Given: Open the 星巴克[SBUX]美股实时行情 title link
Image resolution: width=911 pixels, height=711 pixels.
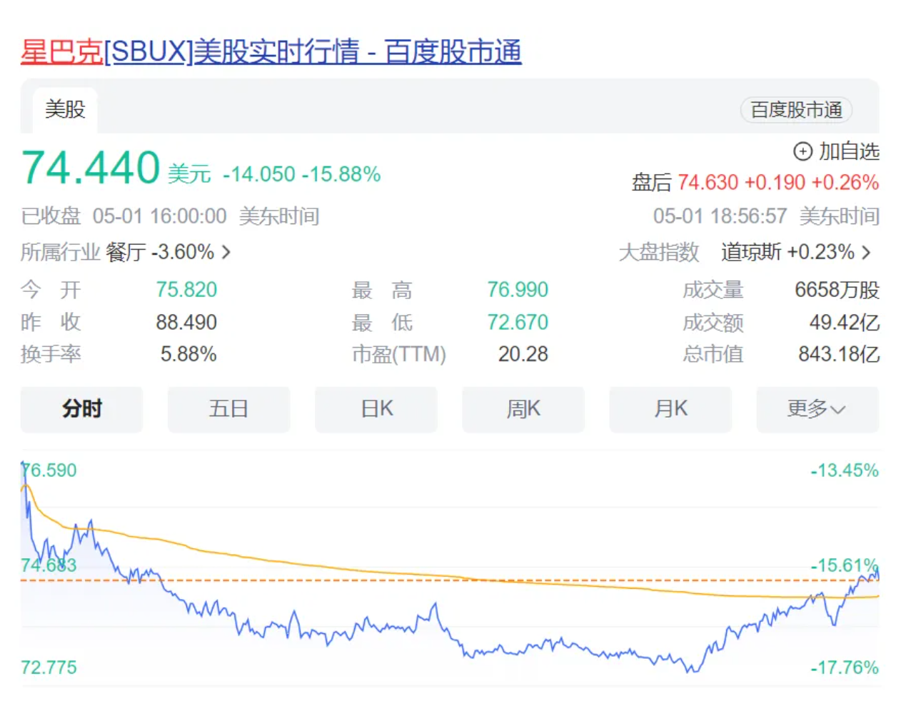Looking at the screenshot, I should 271,52.
